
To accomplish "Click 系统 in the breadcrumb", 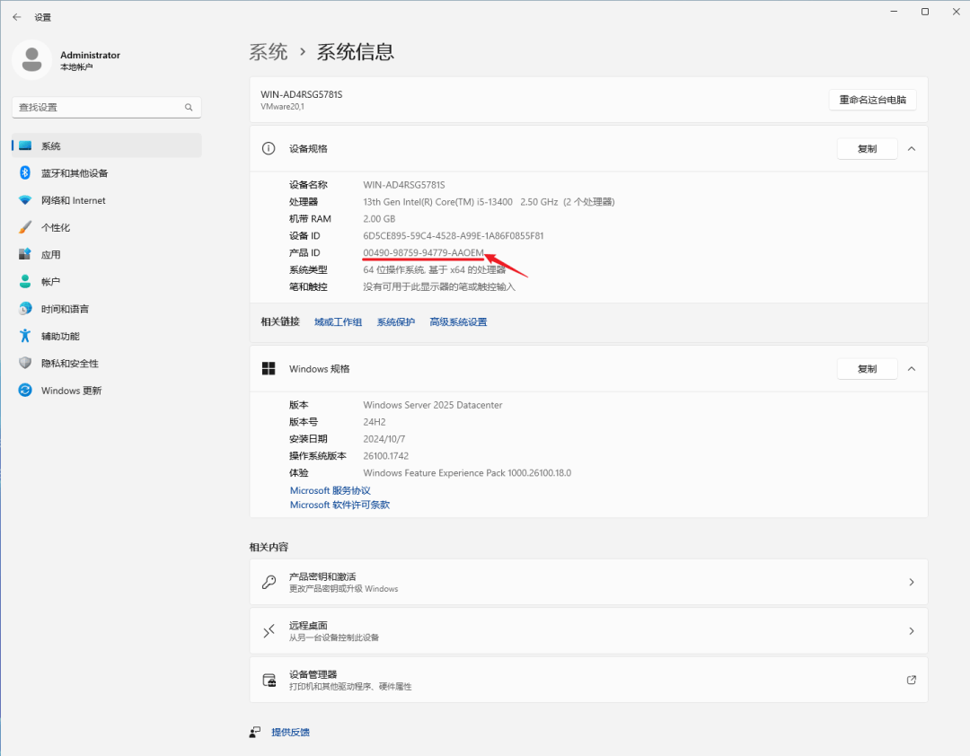I will tap(269, 52).
